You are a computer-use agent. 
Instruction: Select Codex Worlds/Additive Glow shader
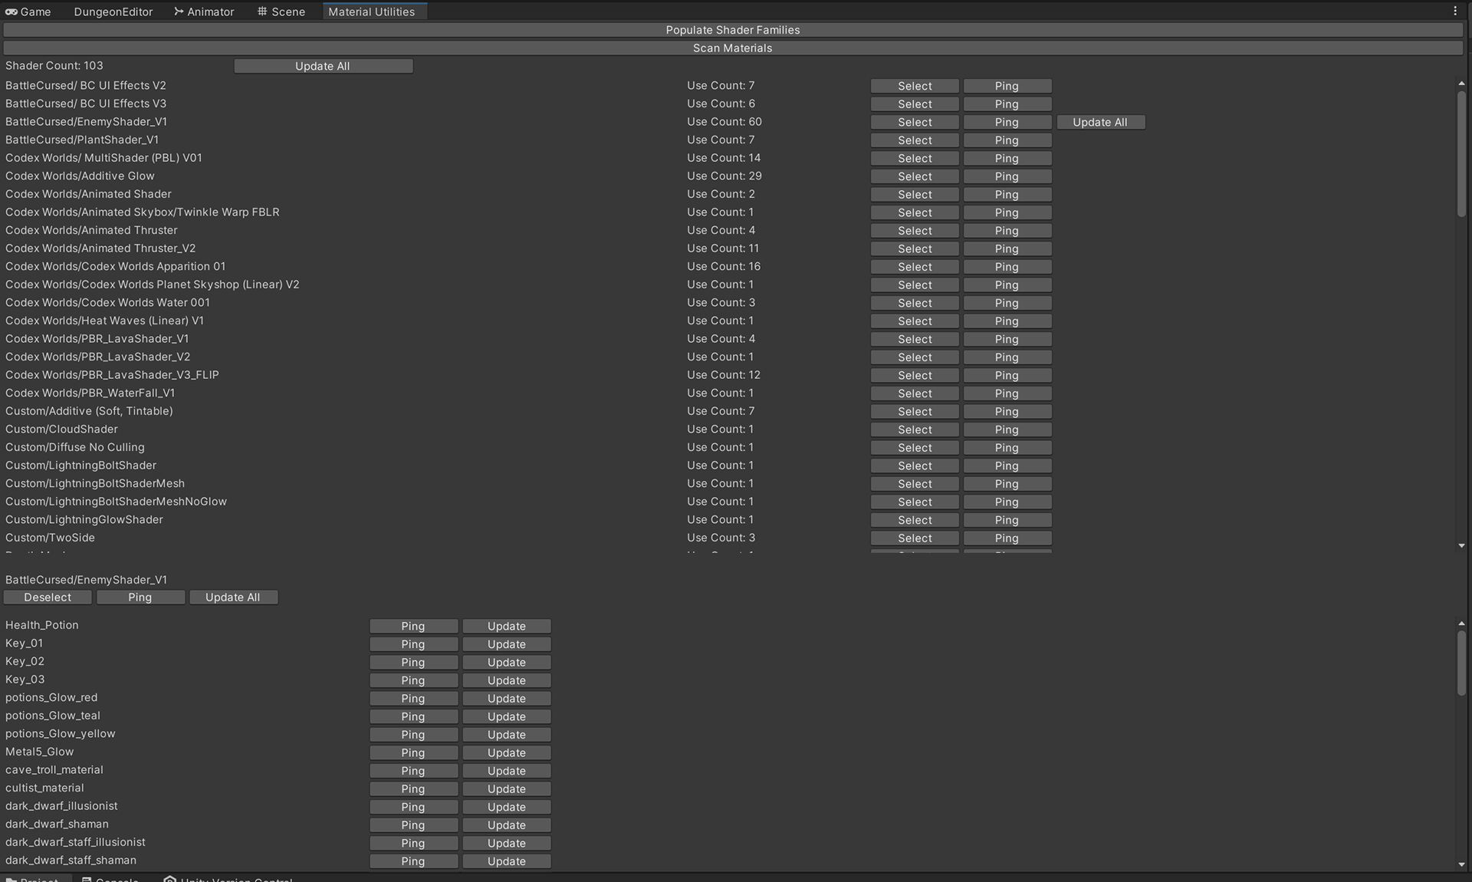[x=915, y=176]
